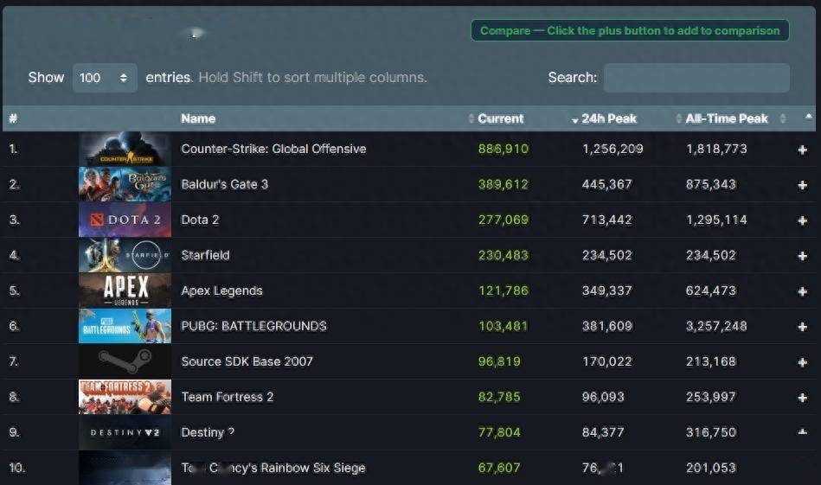Screen dimensions: 821x485
Task: Click 24h peak value 1,256,209
Action: click(613, 149)
